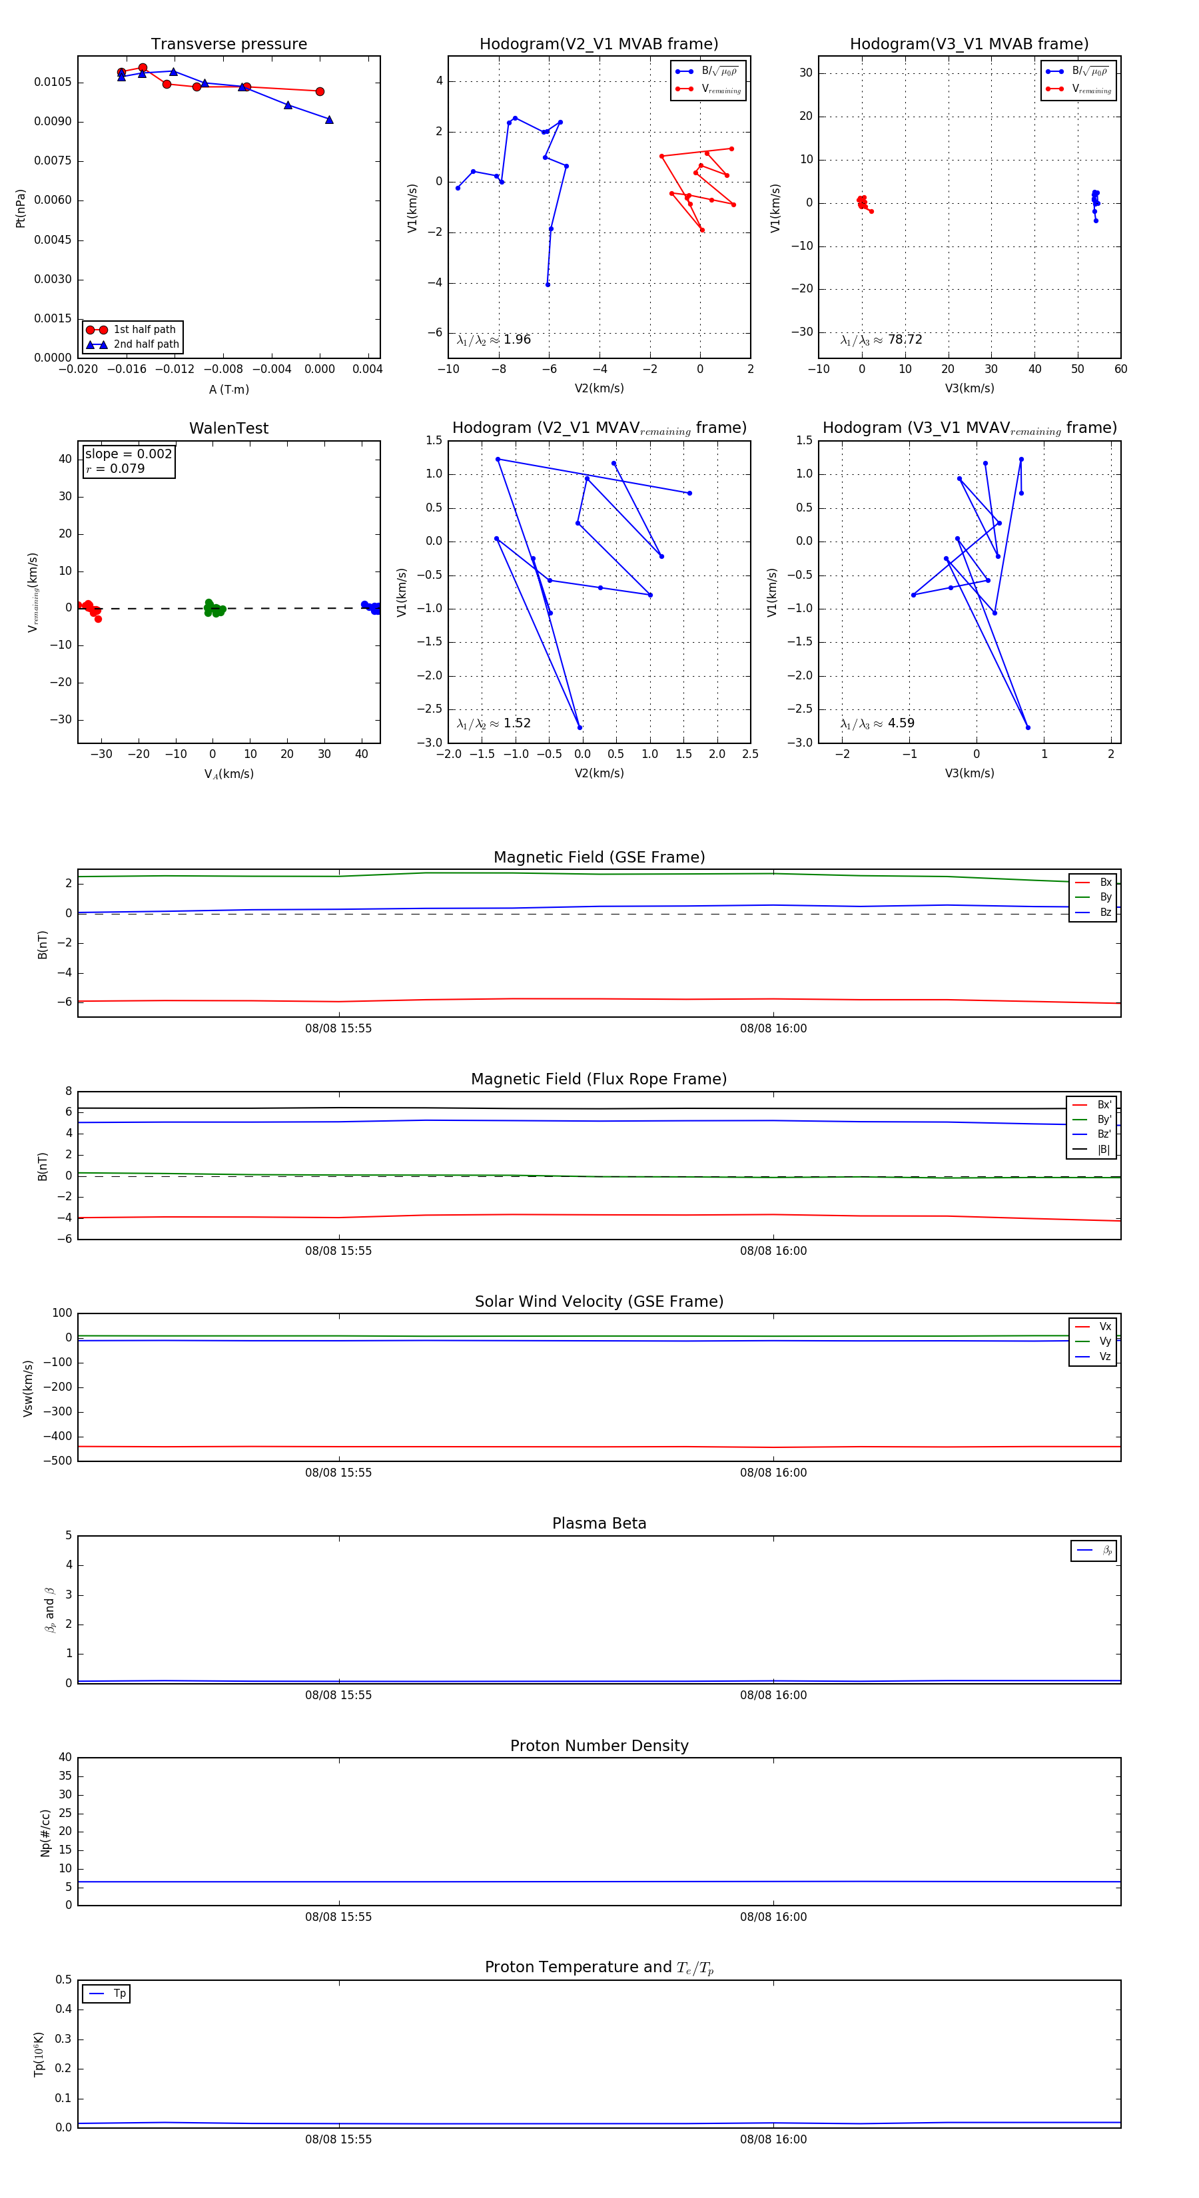Screen dimensions: 1199x2198
Task: Click '08/08 15:55' tick under Solar Wind Velocity plot
Action: coord(339,1473)
